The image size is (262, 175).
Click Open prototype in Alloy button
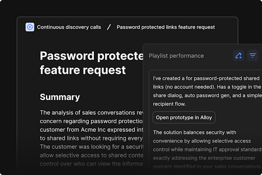(184, 117)
